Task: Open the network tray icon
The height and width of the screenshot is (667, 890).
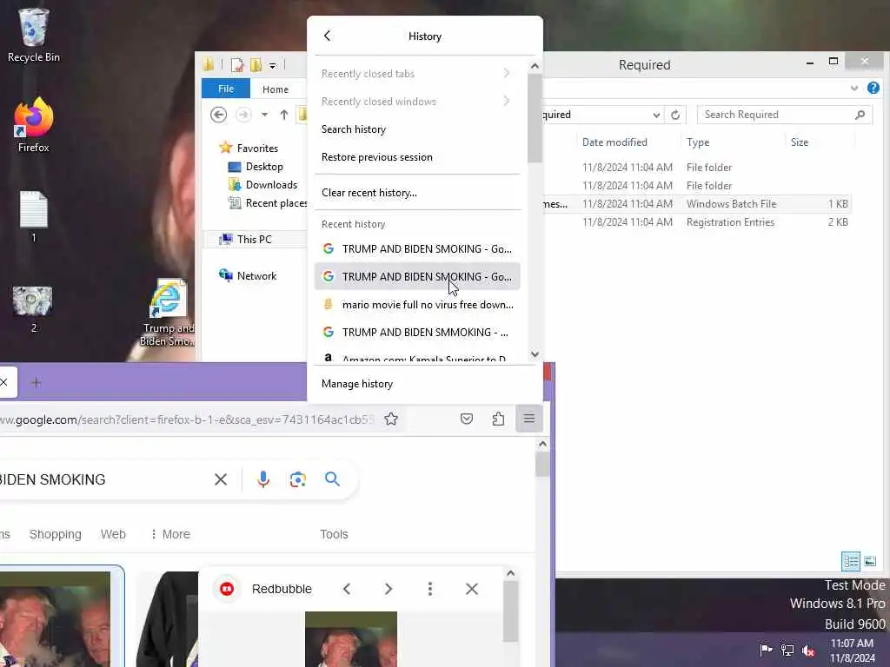Action: [x=787, y=650]
